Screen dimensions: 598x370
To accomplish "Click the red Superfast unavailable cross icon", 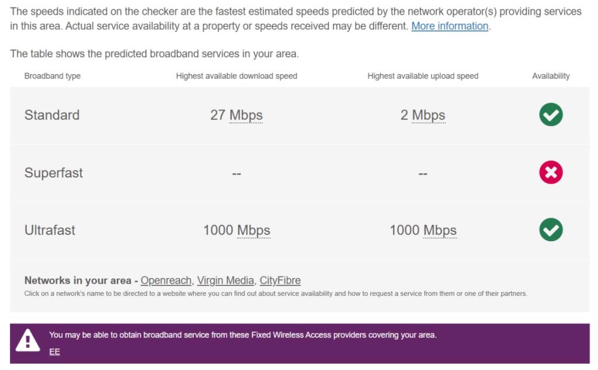I will tap(551, 172).
